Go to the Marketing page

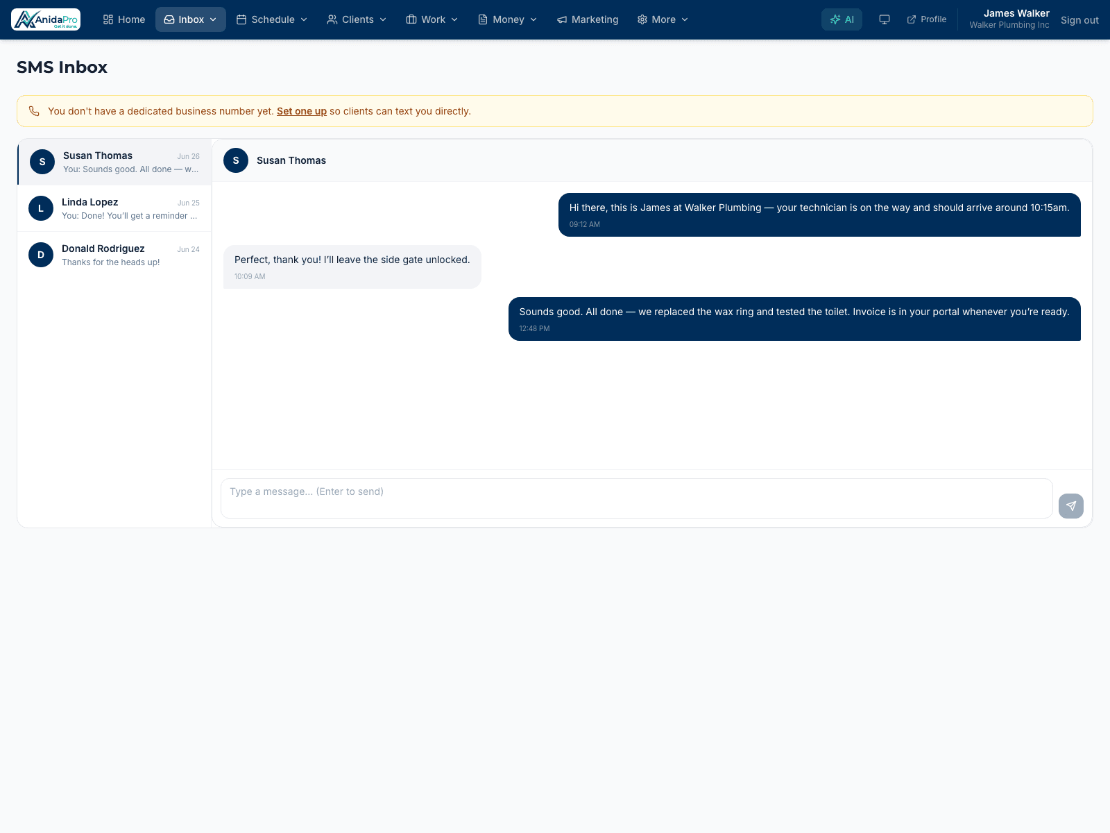point(588,19)
